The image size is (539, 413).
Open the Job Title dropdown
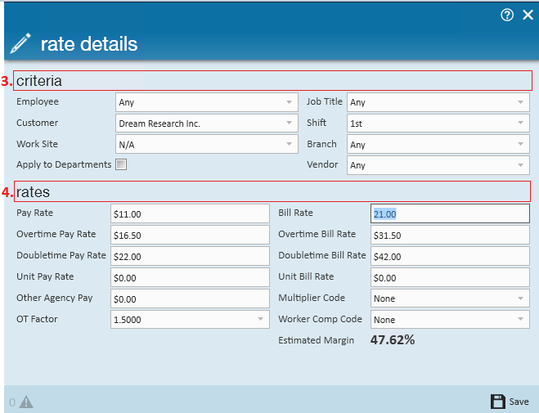click(x=438, y=102)
